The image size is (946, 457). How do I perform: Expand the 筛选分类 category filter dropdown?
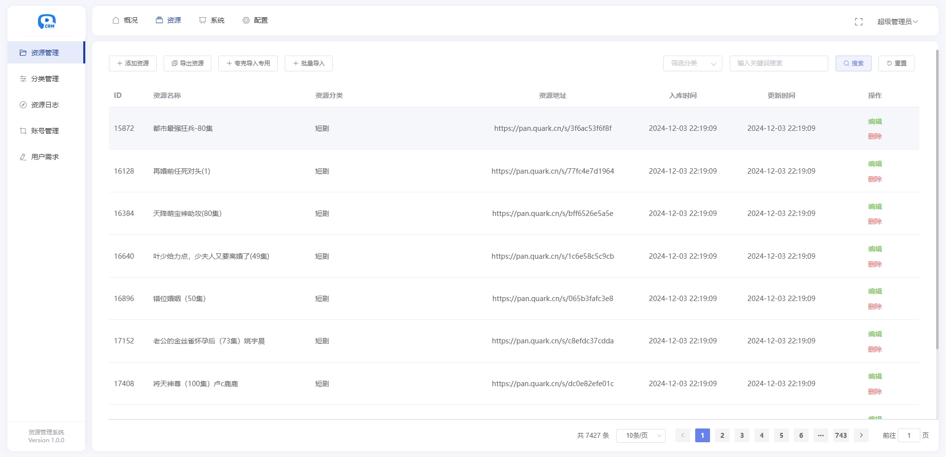tap(692, 63)
